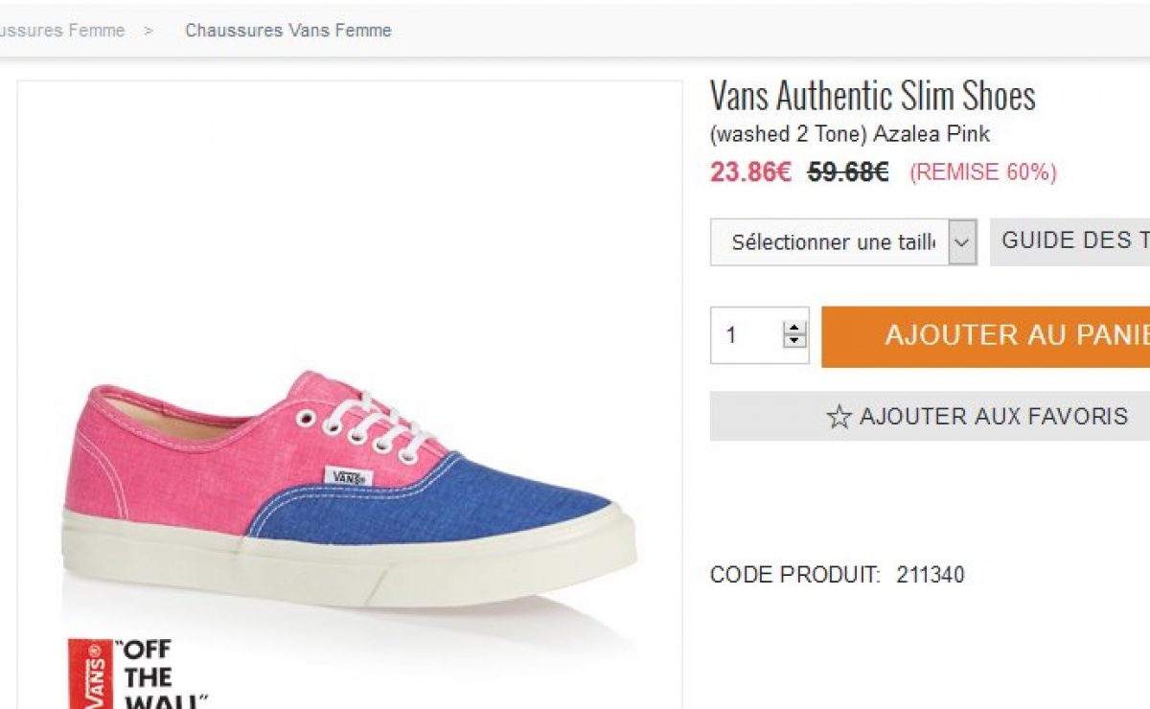The image size is (1150, 709).
Task: Click the dropdown chevron on the size selector
Action: coord(961,242)
